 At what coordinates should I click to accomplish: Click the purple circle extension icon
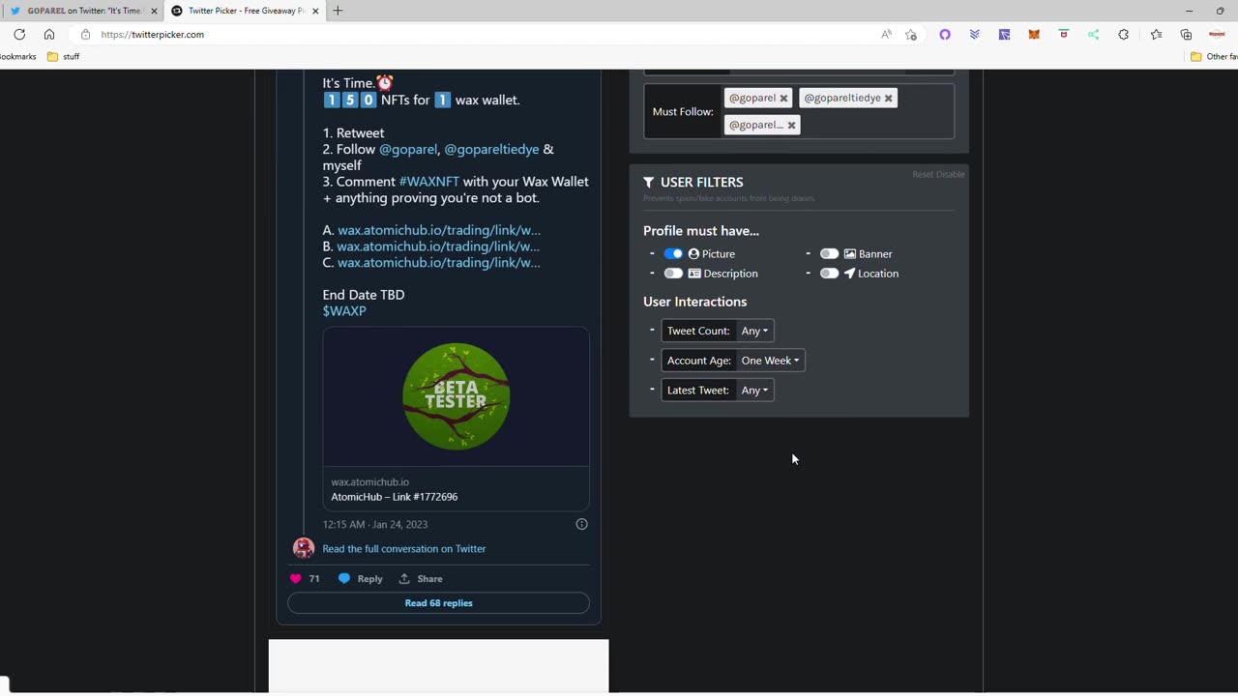pos(945,35)
